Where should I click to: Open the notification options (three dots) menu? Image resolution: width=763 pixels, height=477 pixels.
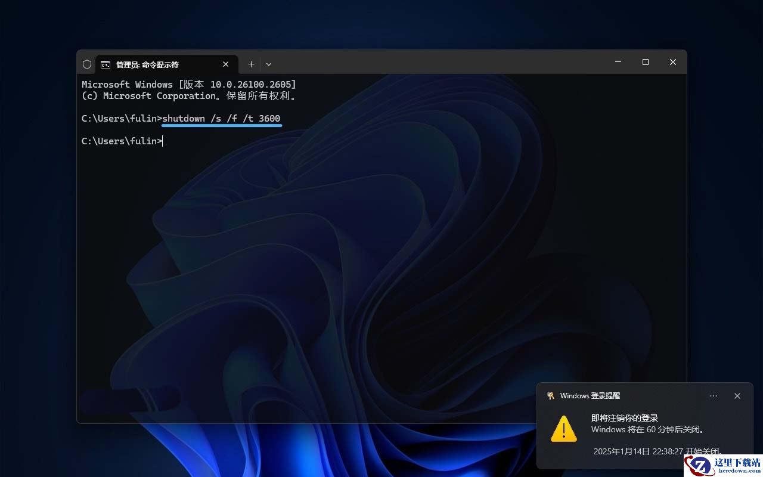click(x=714, y=396)
